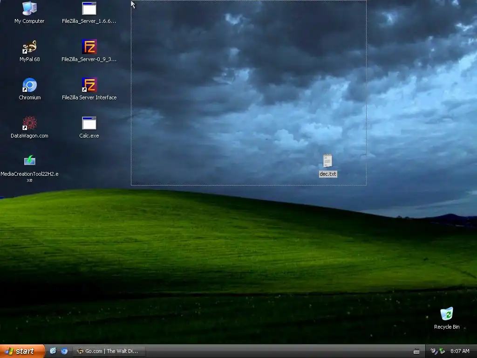This screenshot has width=477, height=358.
Task: Click the Calc.exe text label
Action: (89, 136)
